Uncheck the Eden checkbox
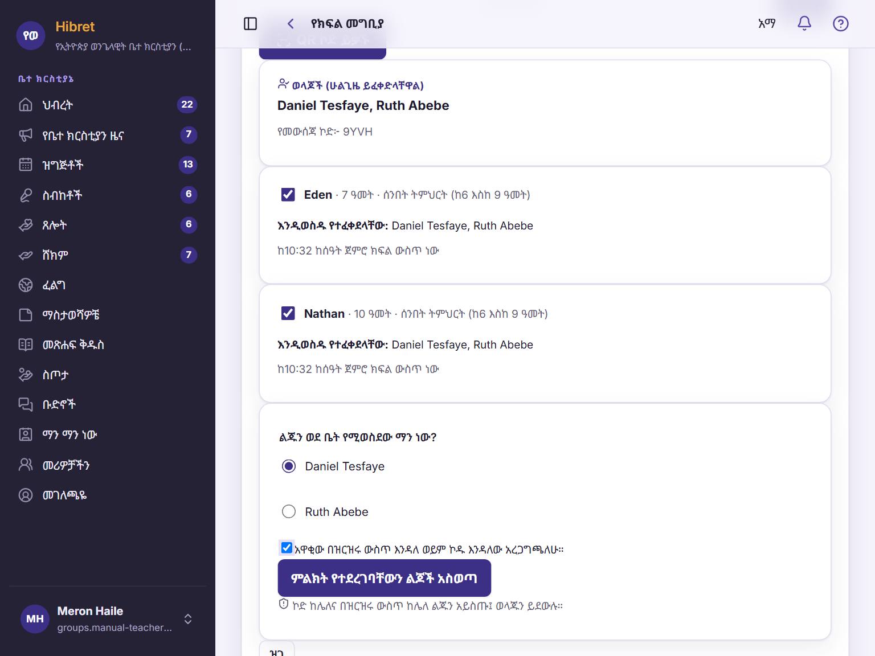875x656 pixels. [x=288, y=195]
